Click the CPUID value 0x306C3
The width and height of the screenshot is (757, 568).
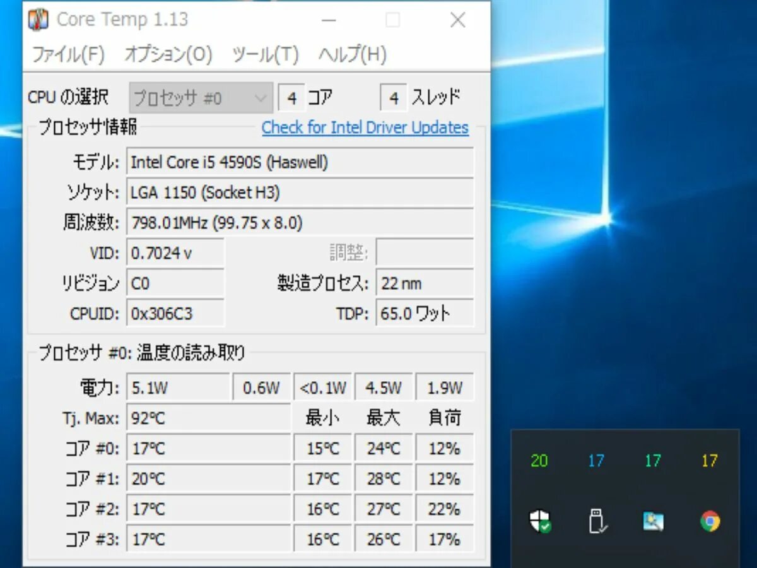point(175,314)
